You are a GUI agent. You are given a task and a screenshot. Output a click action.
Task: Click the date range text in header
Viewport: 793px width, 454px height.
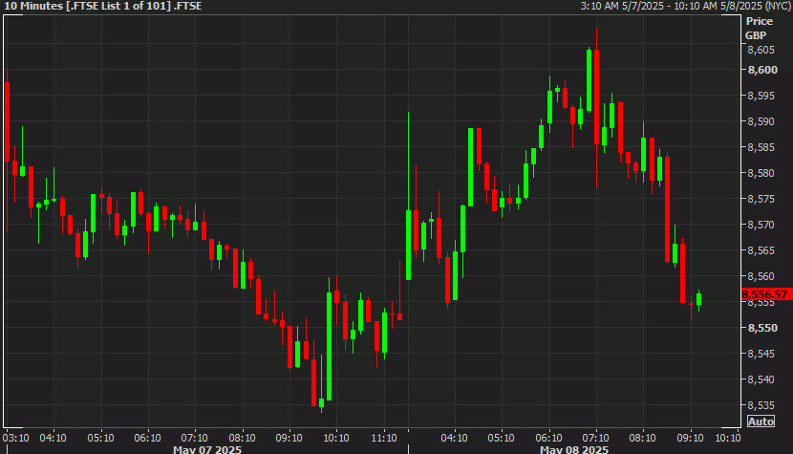click(685, 6)
